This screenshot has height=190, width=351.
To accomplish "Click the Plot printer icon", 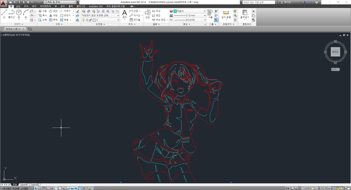I will 28,2.
